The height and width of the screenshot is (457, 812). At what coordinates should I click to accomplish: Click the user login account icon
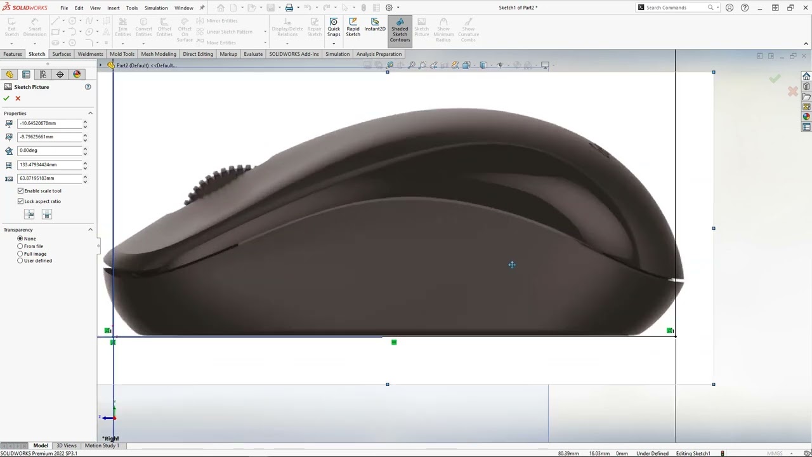(x=730, y=8)
